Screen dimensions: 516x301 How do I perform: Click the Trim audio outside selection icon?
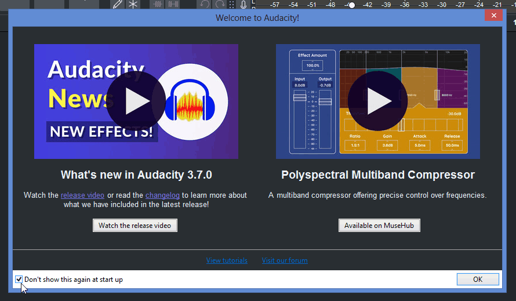[x=158, y=4]
